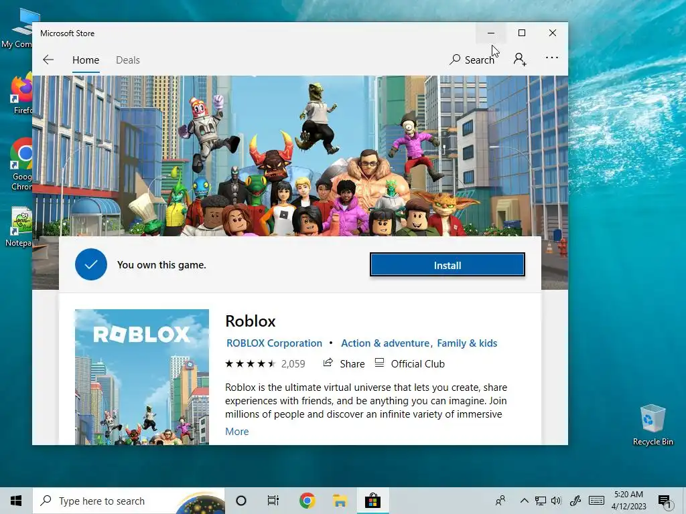Open Windows Ink Workspace pen icon
686x514 pixels.
coord(575,501)
